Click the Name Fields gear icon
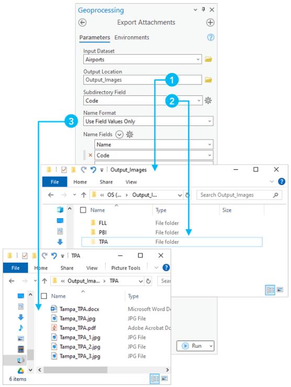 (x=130, y=134)
